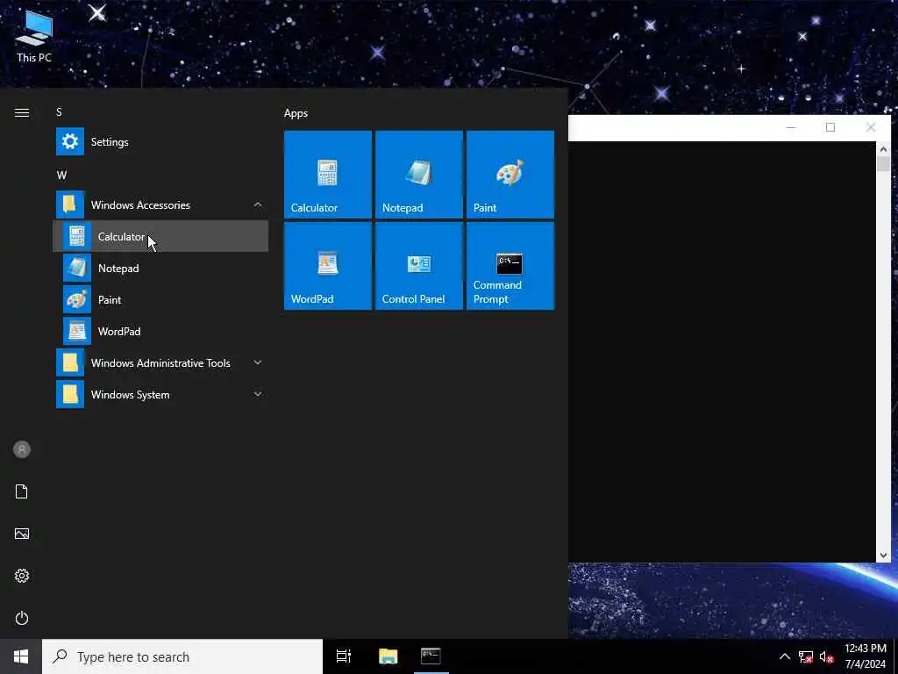Click the letter W header in app list
Image resolution: width=898 pixels, height=674 pixels.
pyautogui.click(x=61, y=175)
